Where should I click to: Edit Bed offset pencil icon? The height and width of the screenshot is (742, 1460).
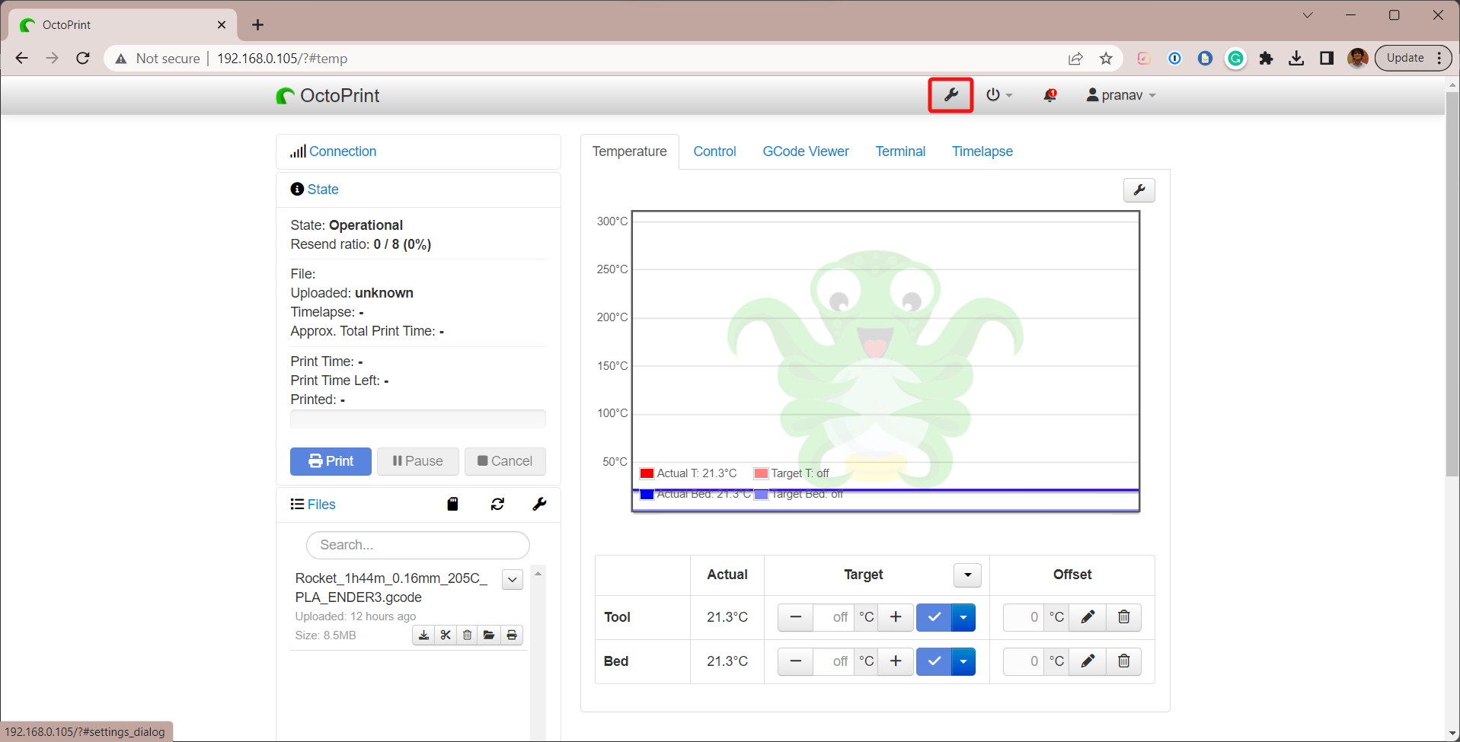[1088, 661]
